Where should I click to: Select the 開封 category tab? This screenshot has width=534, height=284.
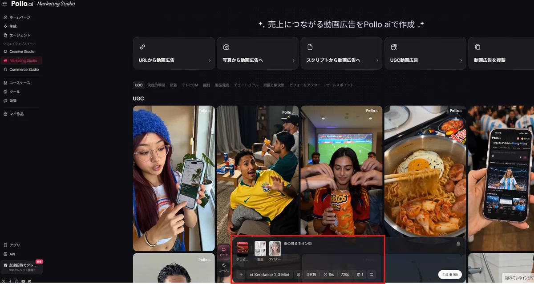(206, 85)
